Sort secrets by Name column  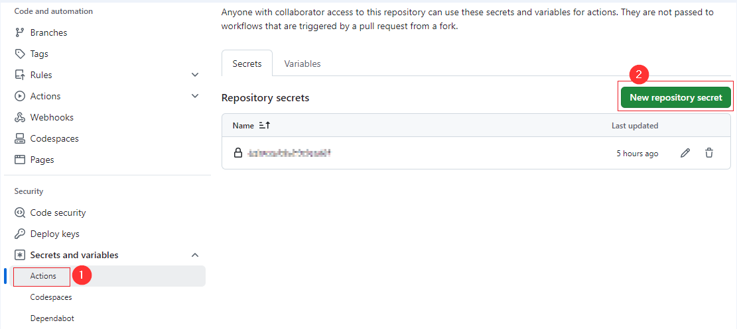(x=251, y=125)
